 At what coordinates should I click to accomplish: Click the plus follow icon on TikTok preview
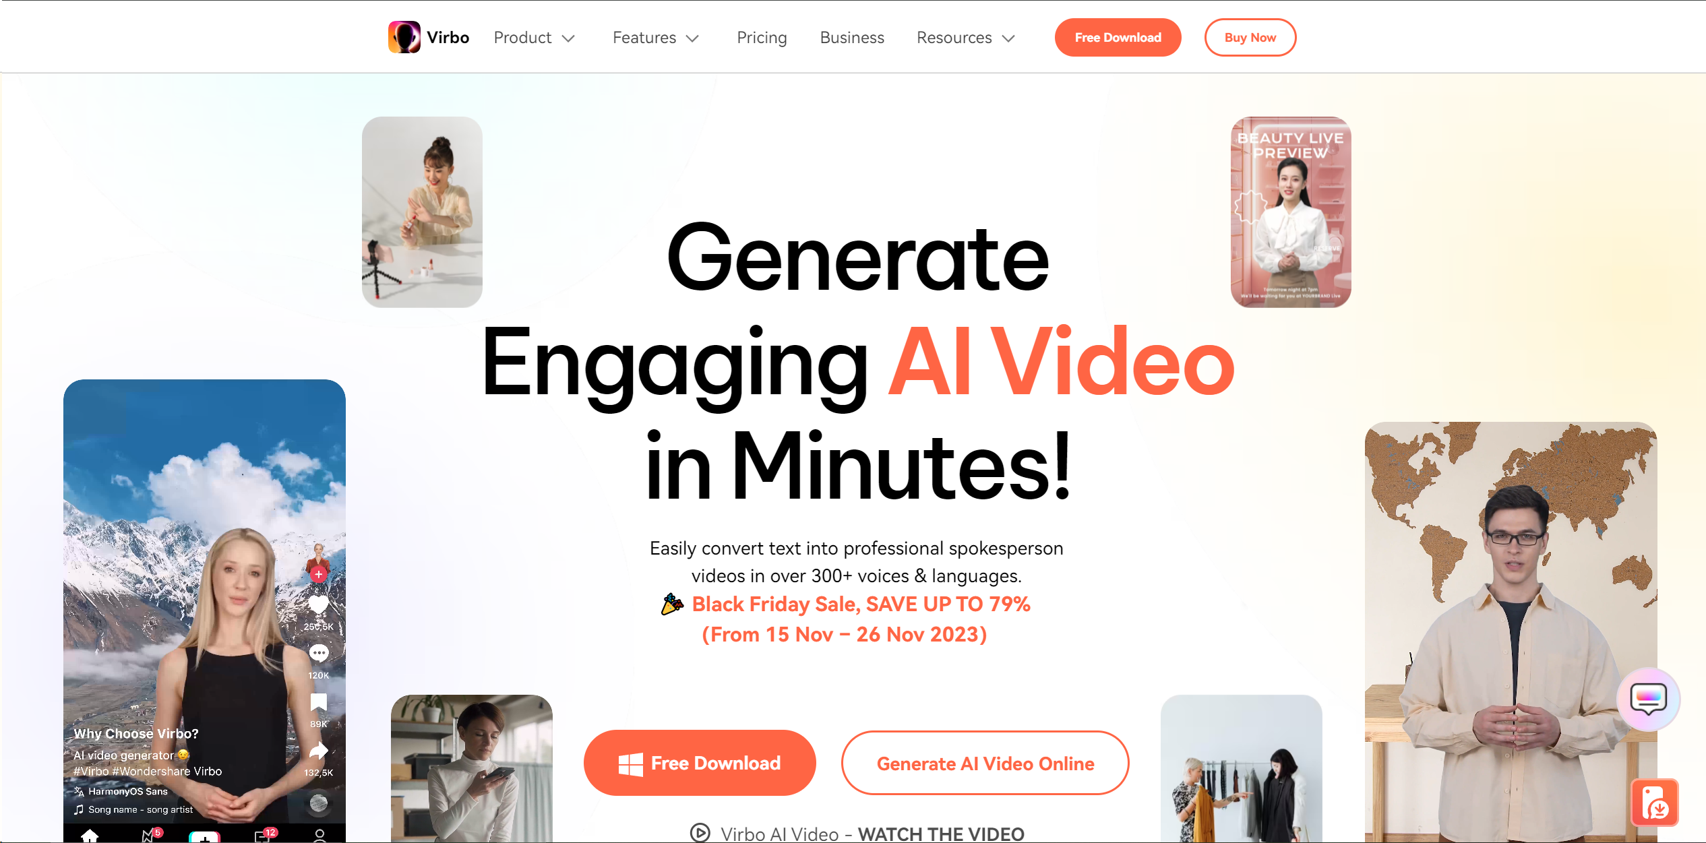click(317, 571)
